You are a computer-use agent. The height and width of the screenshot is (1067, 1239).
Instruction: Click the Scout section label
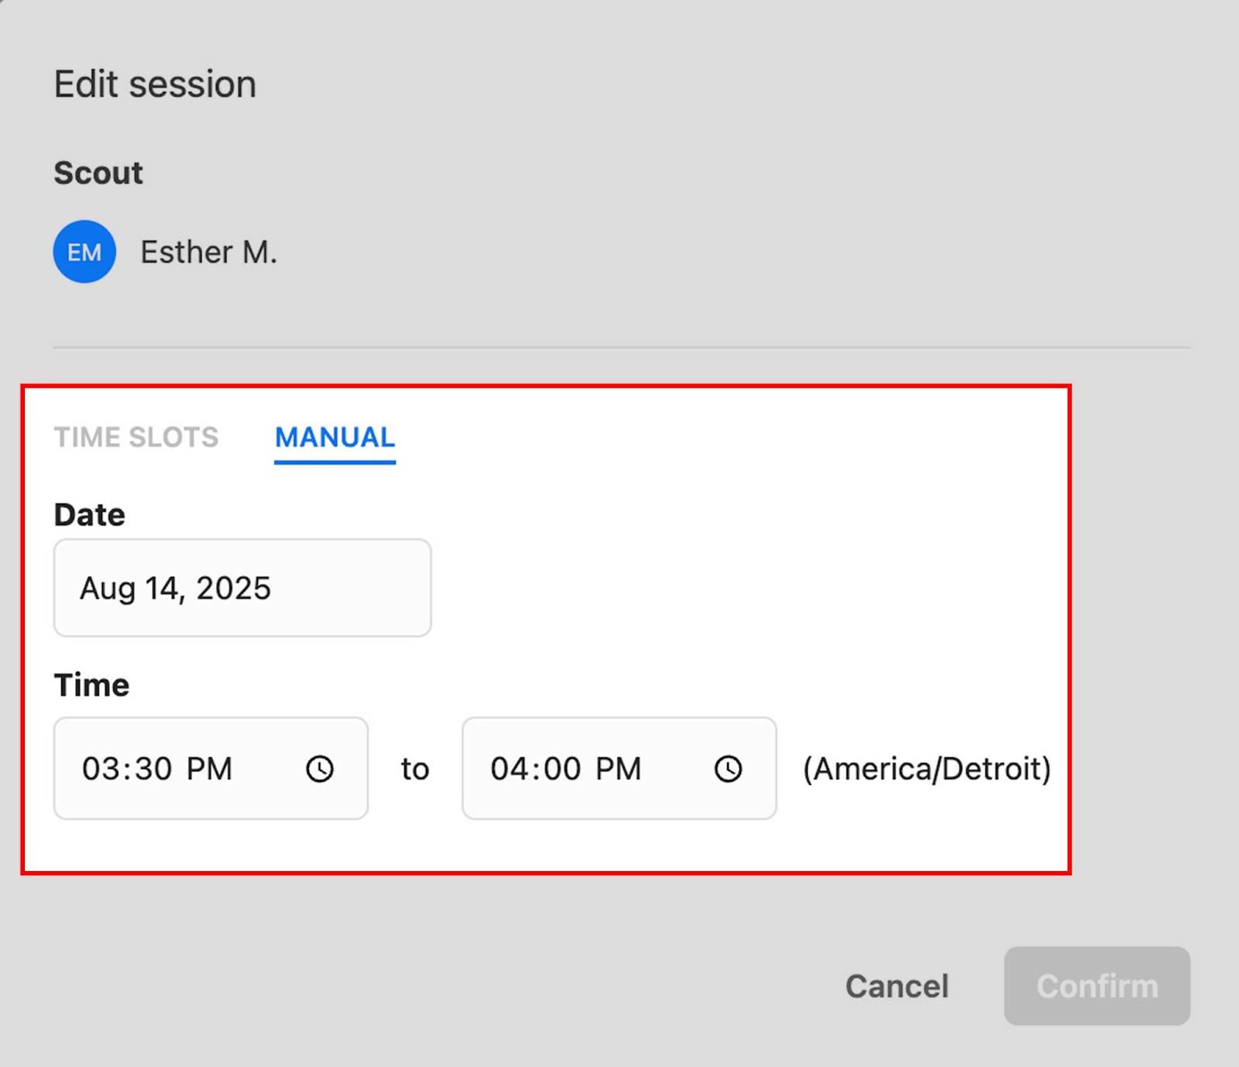[98, 173]
